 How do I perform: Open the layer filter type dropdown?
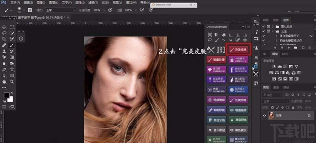(272, 95)
